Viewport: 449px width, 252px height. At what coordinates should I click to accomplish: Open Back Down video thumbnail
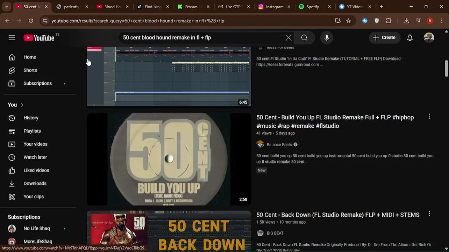169,231
